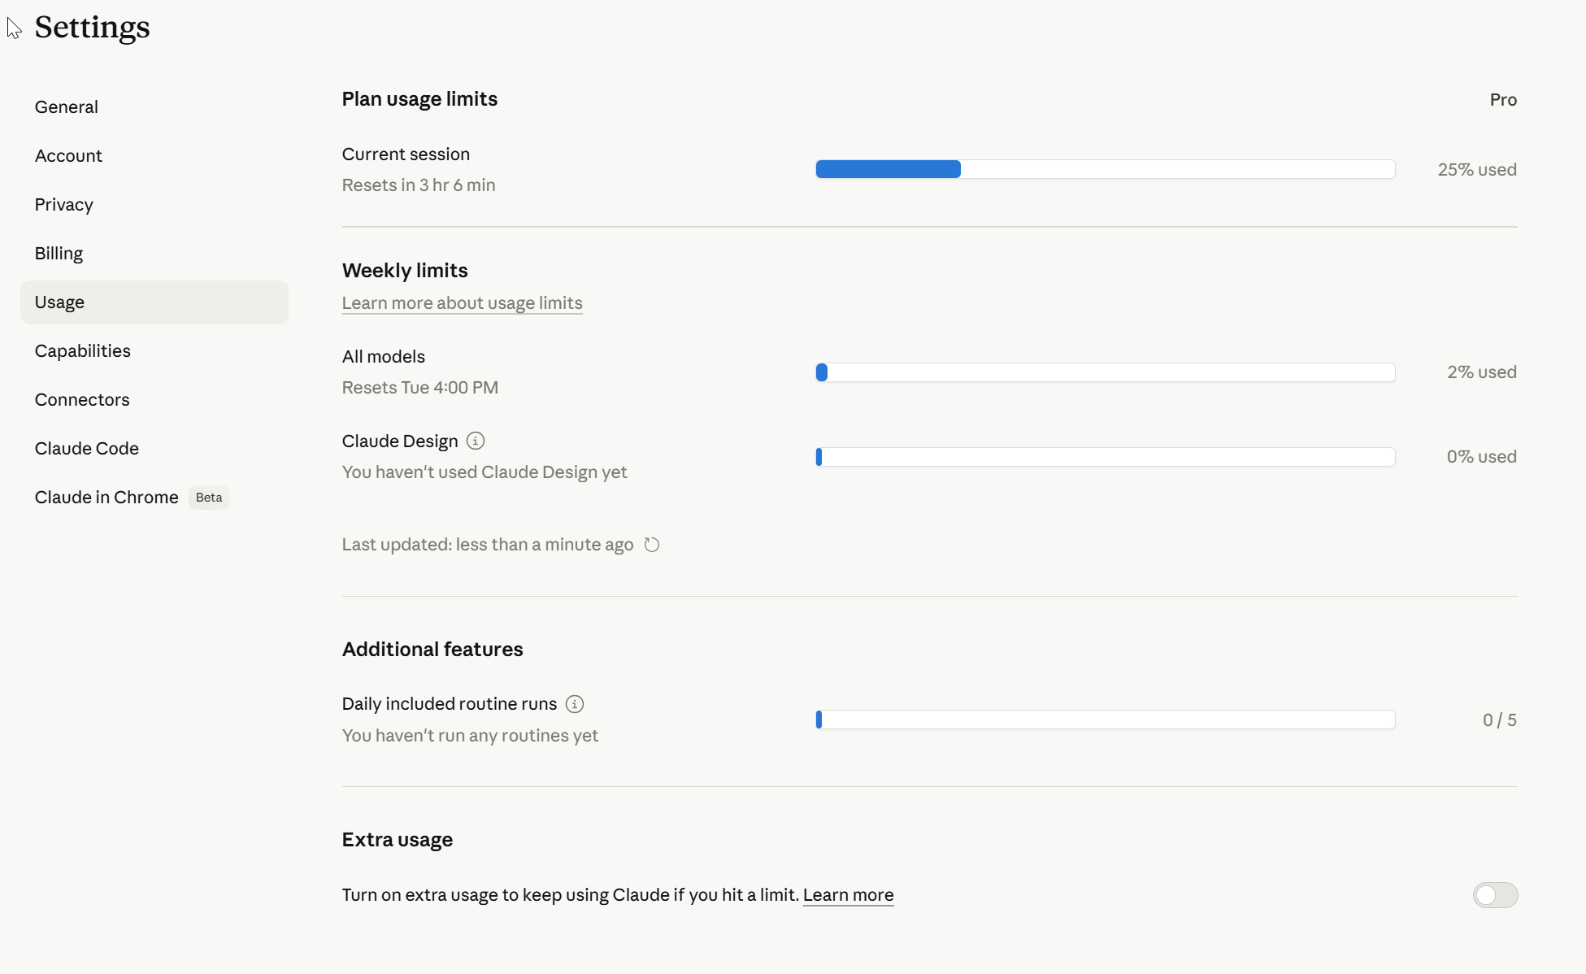Screen dimensions: 1586x974
Task: Click the Beta badge next to Claude in Chrome
Action: [x=209, y=498]
